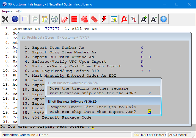Open the globe web icon
Viewport: 196px width, 138px height.
(15, 19)
